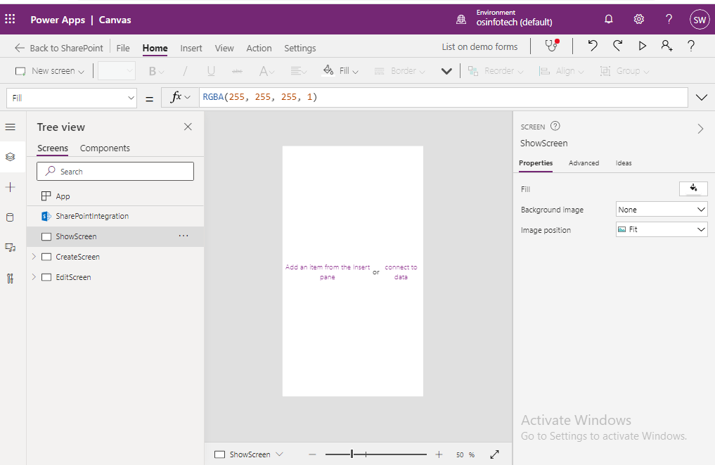The image size is (715, 465).
Task: Click Add an item from the Insert pane
Action: (x=328, y=272)
